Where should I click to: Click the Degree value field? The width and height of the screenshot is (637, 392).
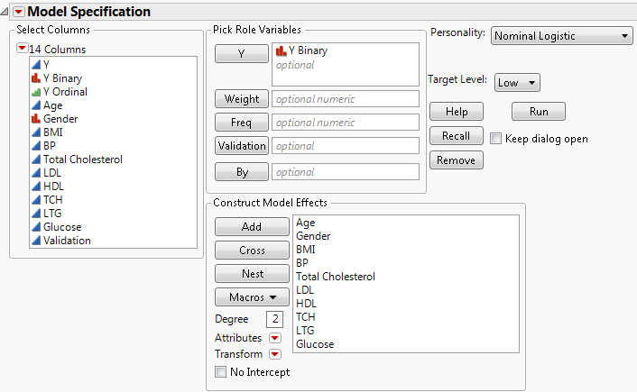click(x=274, y=319)
